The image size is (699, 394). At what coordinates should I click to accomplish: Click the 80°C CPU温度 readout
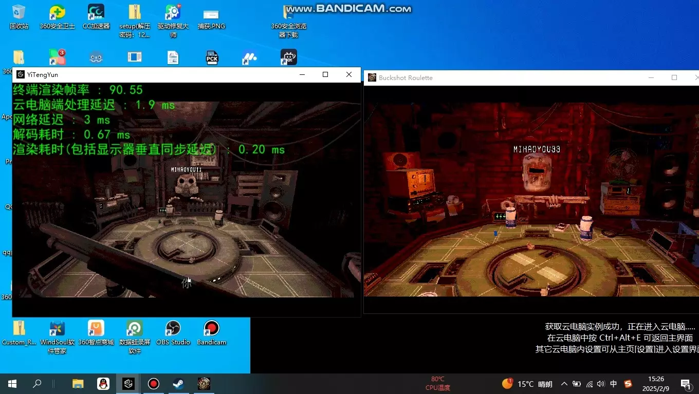point(438,384)
